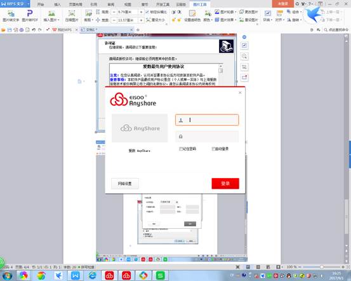Image resolution: width=351 pixels, height=281 pixels.
Task: Click the undo arrow in quick toolbar
Action: (x=34, y=30)
